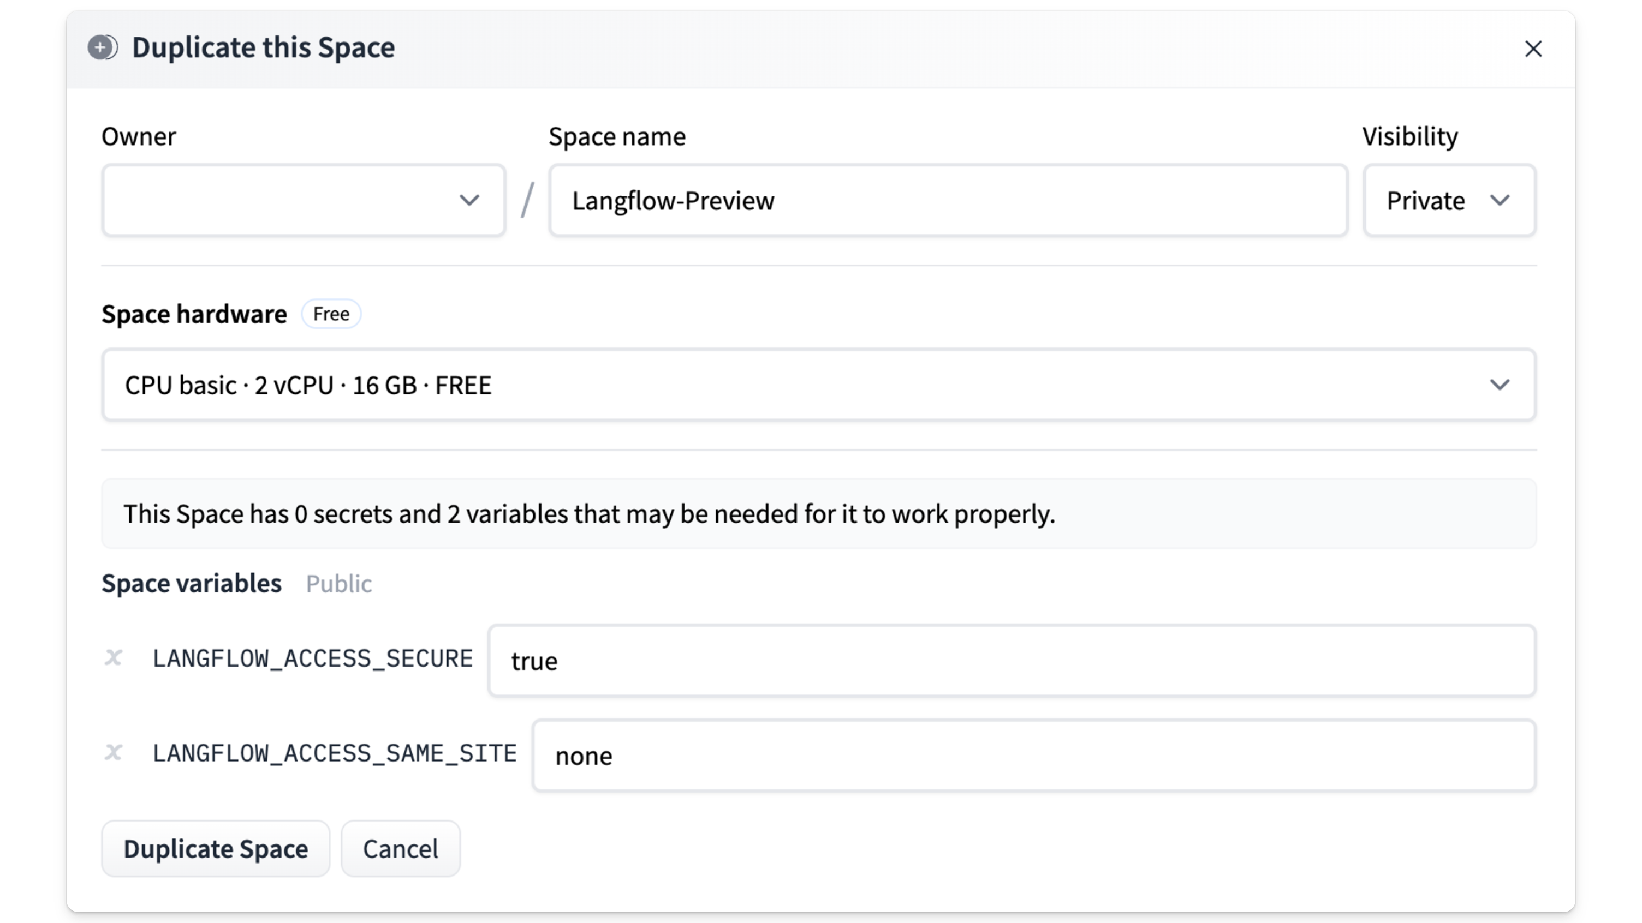Close the Duplicate this Space dialog
Image resolution: width=1642 pixels, height=923 pixels.
point(1533,49)
